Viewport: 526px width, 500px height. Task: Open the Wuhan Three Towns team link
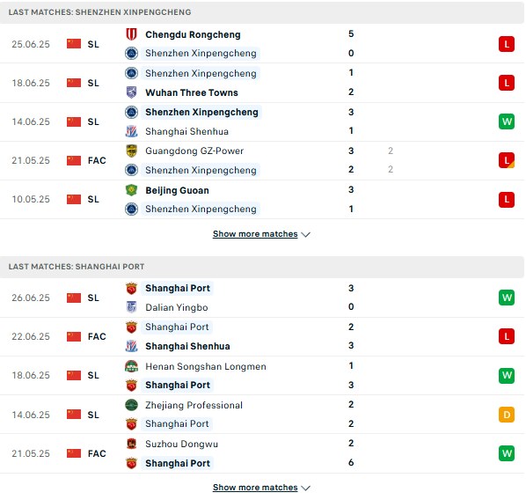tap(192, 92)
